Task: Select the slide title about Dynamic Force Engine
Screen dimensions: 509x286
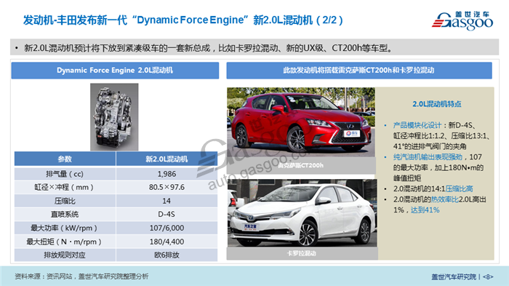Action: pos(183,20)
